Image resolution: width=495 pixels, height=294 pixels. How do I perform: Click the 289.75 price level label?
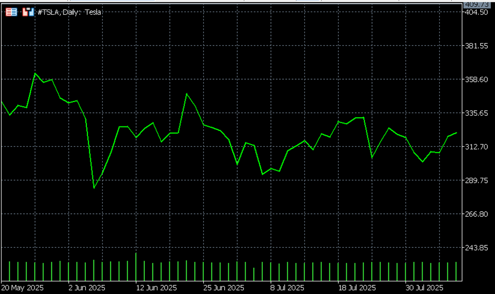[x=477, y=180]
